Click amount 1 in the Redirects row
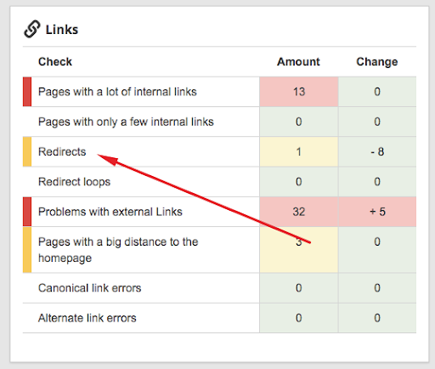The height and width of the screenshot is (369, 435). 299,151
